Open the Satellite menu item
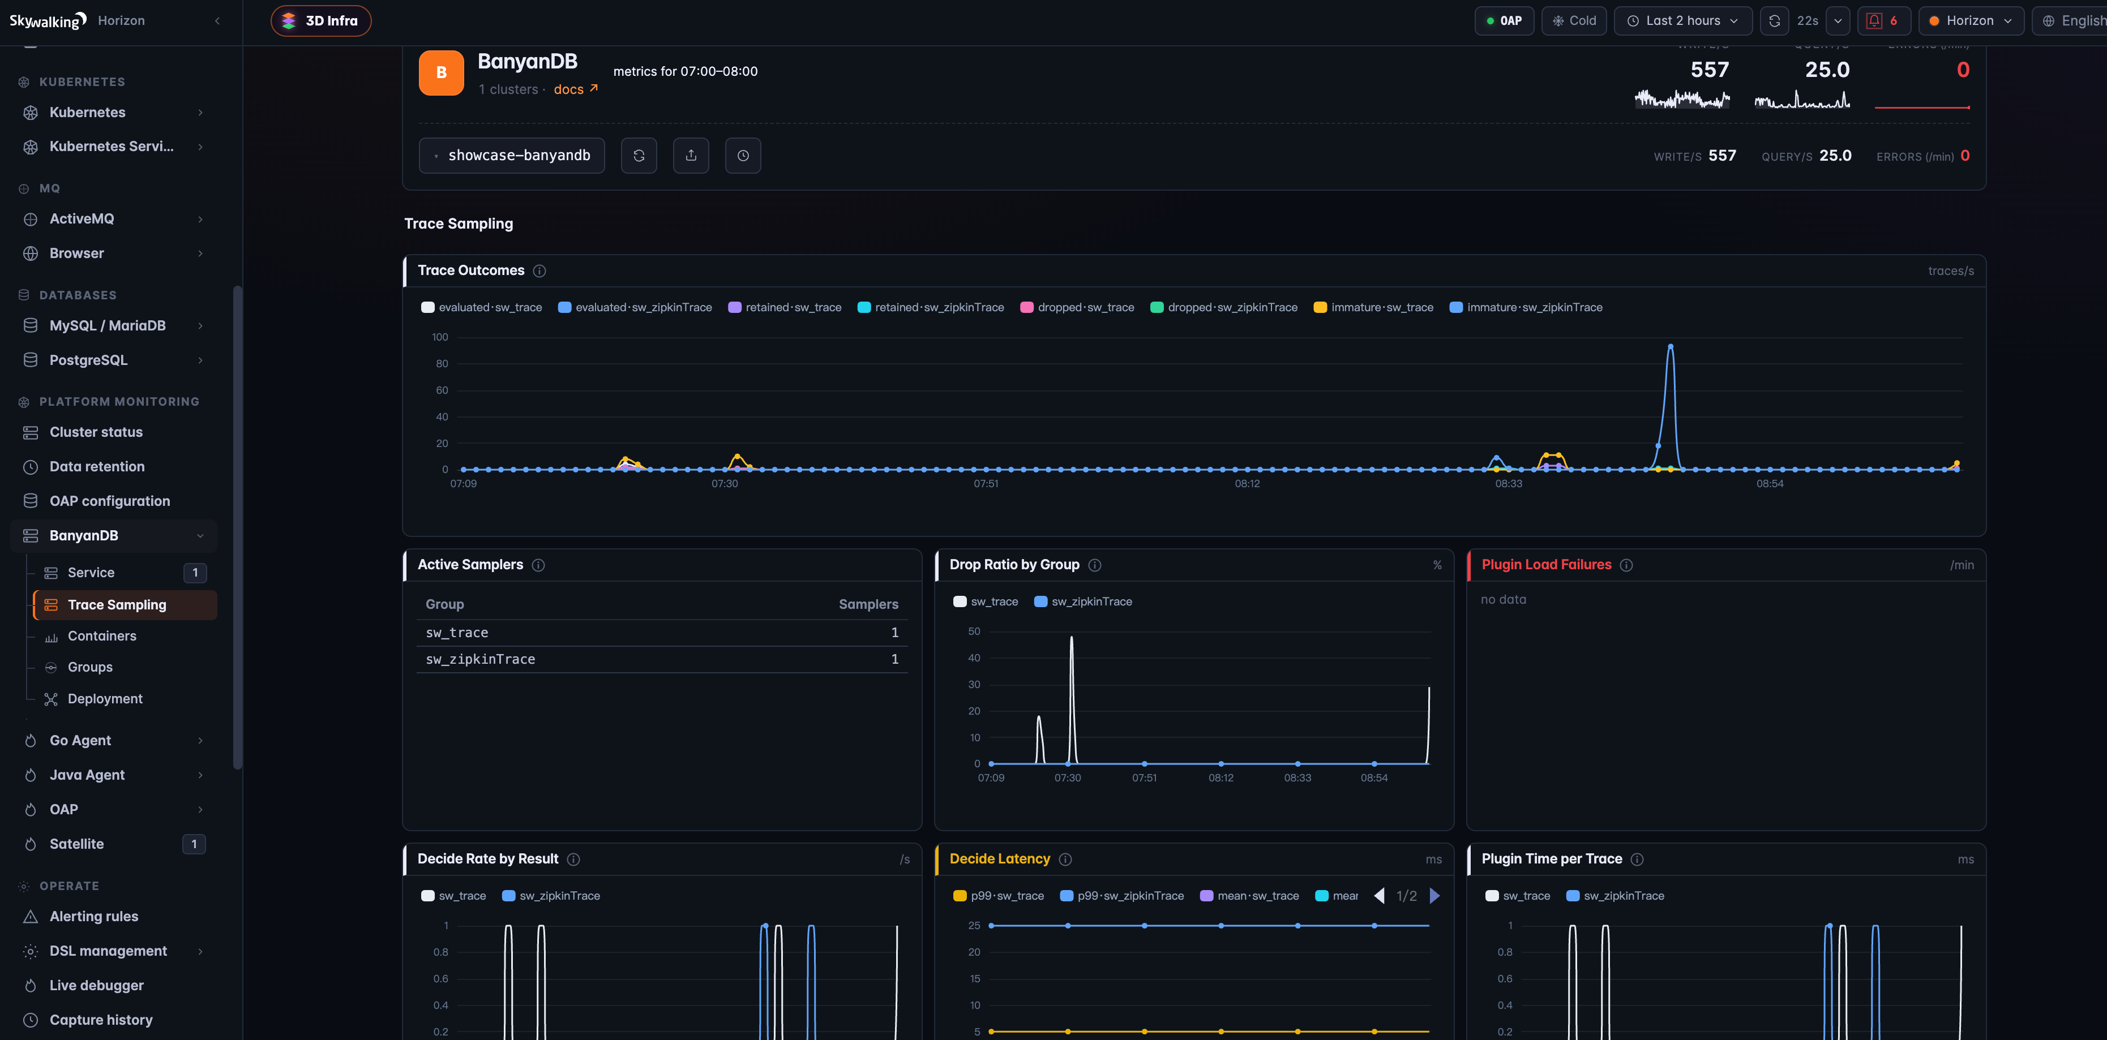The height and width of the screenshot is (1040, 2107). 114,845
